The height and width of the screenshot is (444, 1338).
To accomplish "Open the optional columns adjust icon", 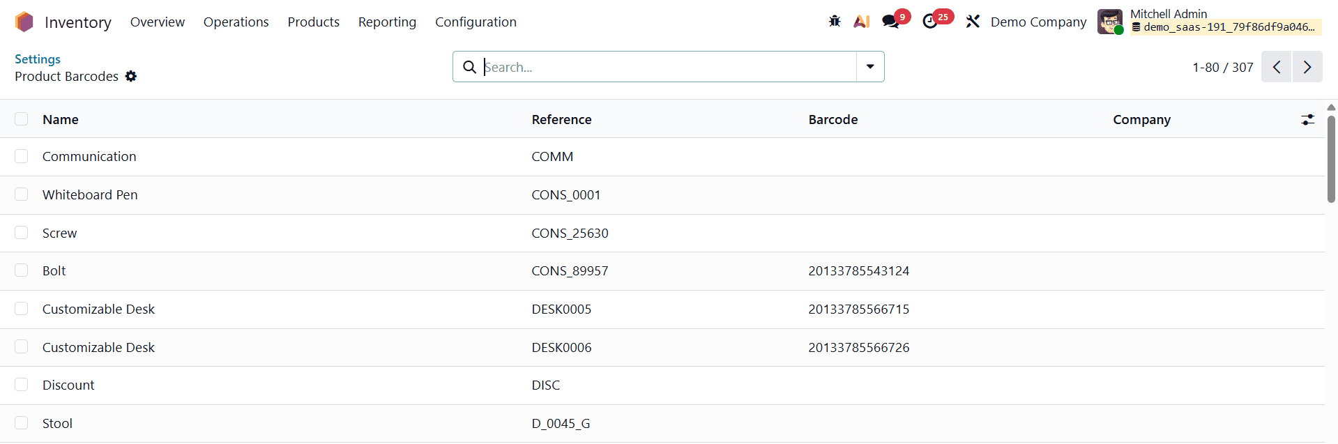I will (1308, 120).
